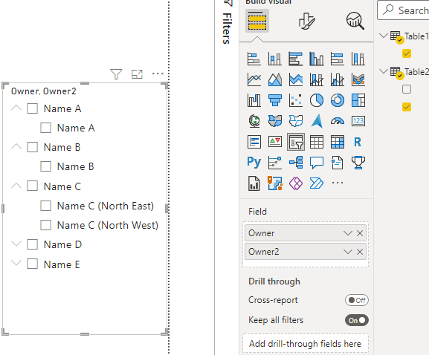Select the Stacked bar chart visual
Screen dimensions: 429x355
tap(254, 59)
